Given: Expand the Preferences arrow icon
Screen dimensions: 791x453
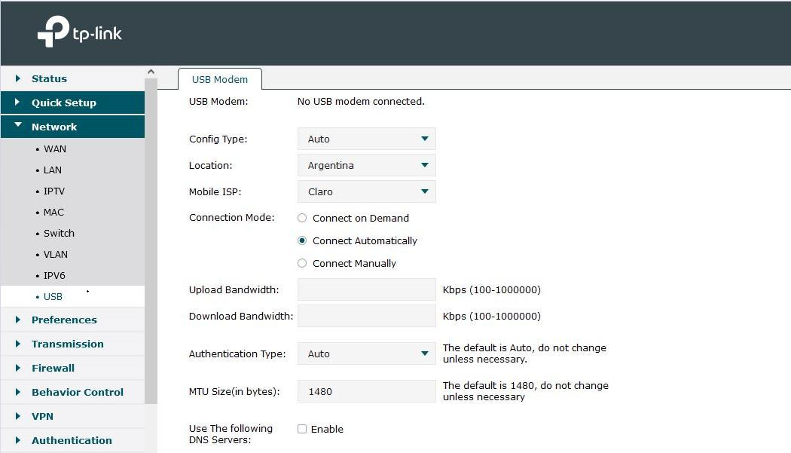Looking at the screenshot, I should pyautogui.click(x=18, y=320).
